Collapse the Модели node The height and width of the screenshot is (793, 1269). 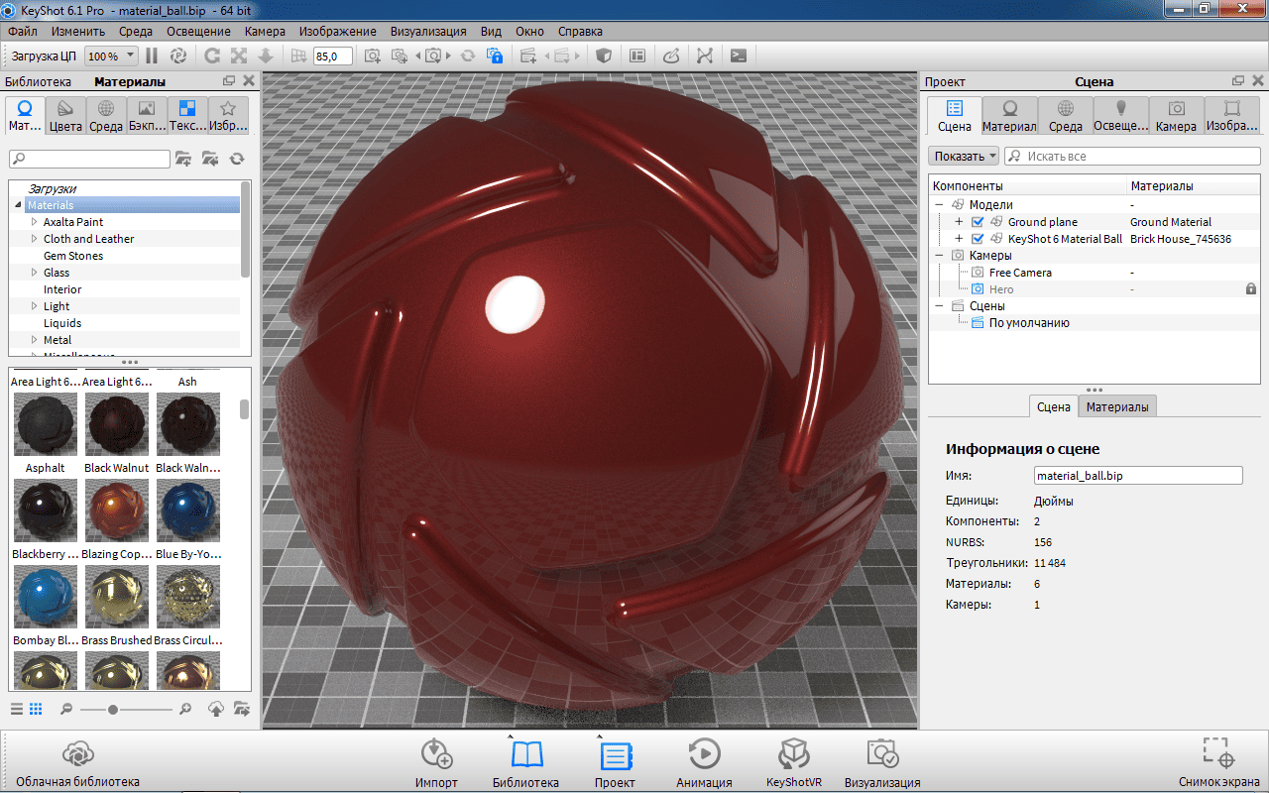coord(939,205)
